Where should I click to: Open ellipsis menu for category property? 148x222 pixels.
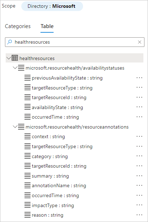click(x=139, y=156)
